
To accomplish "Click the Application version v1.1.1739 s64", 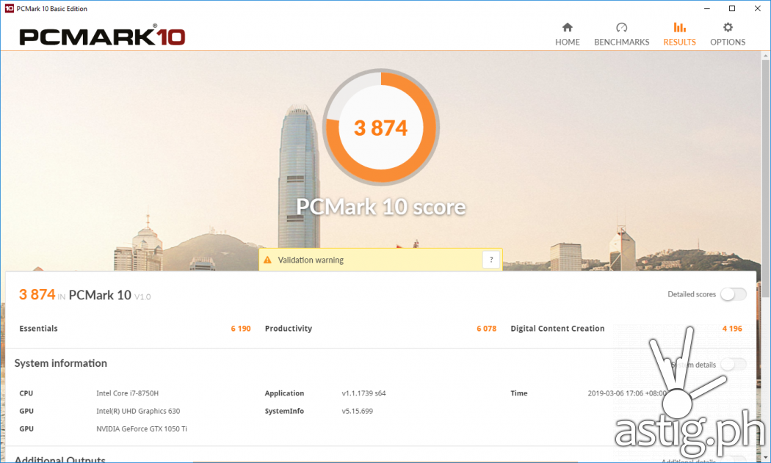I will pyautogui.click(x=363, y=393).
